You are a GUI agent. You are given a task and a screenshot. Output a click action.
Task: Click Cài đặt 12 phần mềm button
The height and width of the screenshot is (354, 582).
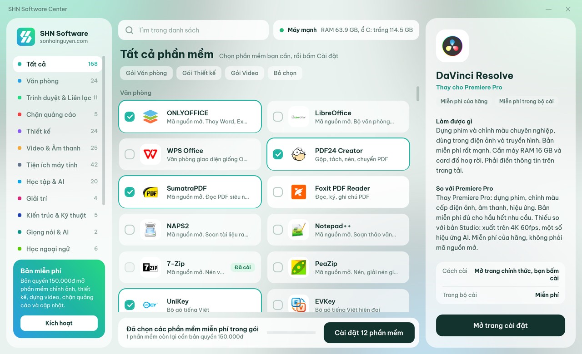tap(369, 333)
